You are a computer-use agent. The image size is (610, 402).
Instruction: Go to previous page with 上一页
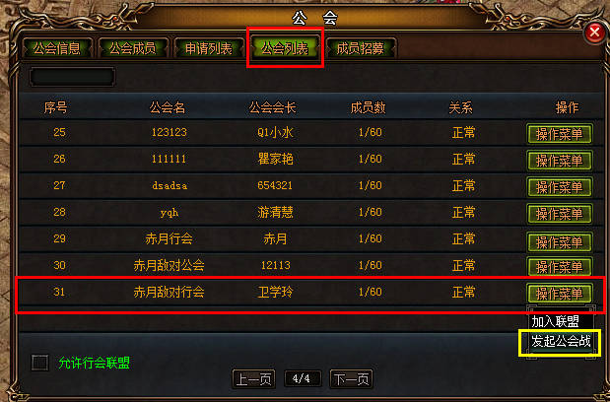click(x=253, y=378)
